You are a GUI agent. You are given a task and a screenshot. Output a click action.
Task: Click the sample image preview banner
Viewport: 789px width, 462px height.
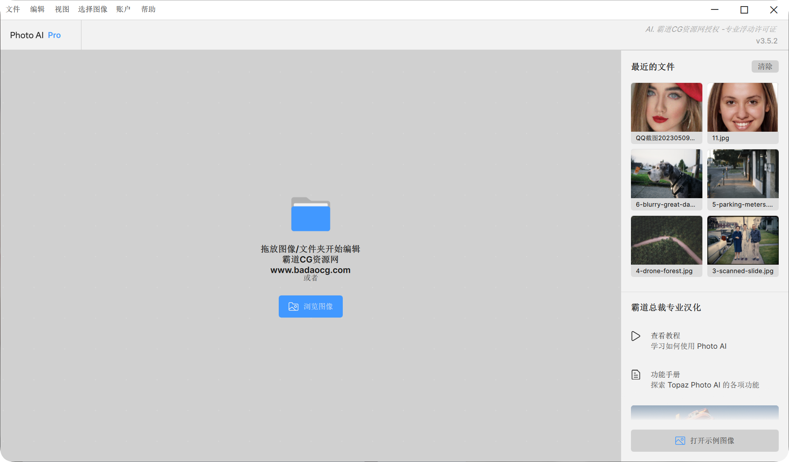704,412
